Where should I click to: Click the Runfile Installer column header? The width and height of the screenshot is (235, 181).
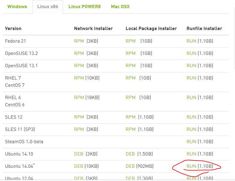(x=204, y=29)
